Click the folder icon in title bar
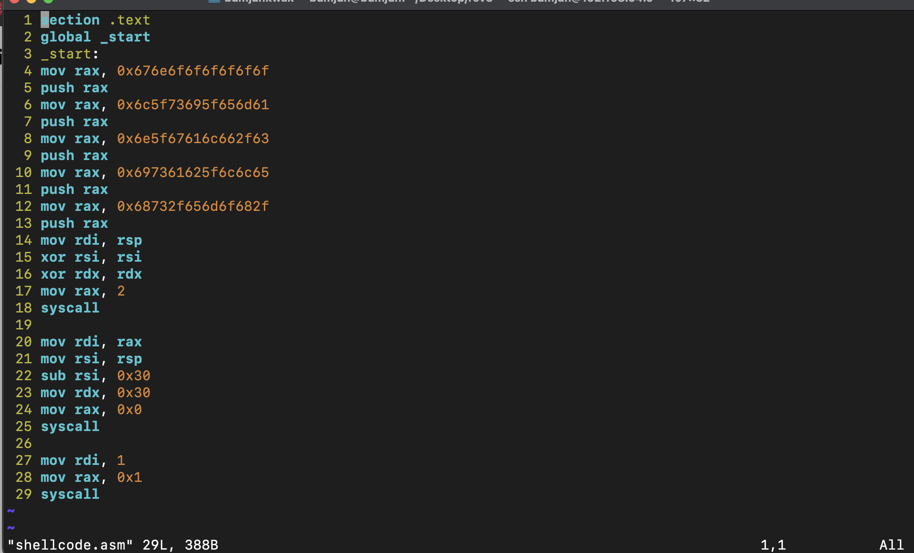Viewport: 914px width, 553px height. click(x=214, y=1)
